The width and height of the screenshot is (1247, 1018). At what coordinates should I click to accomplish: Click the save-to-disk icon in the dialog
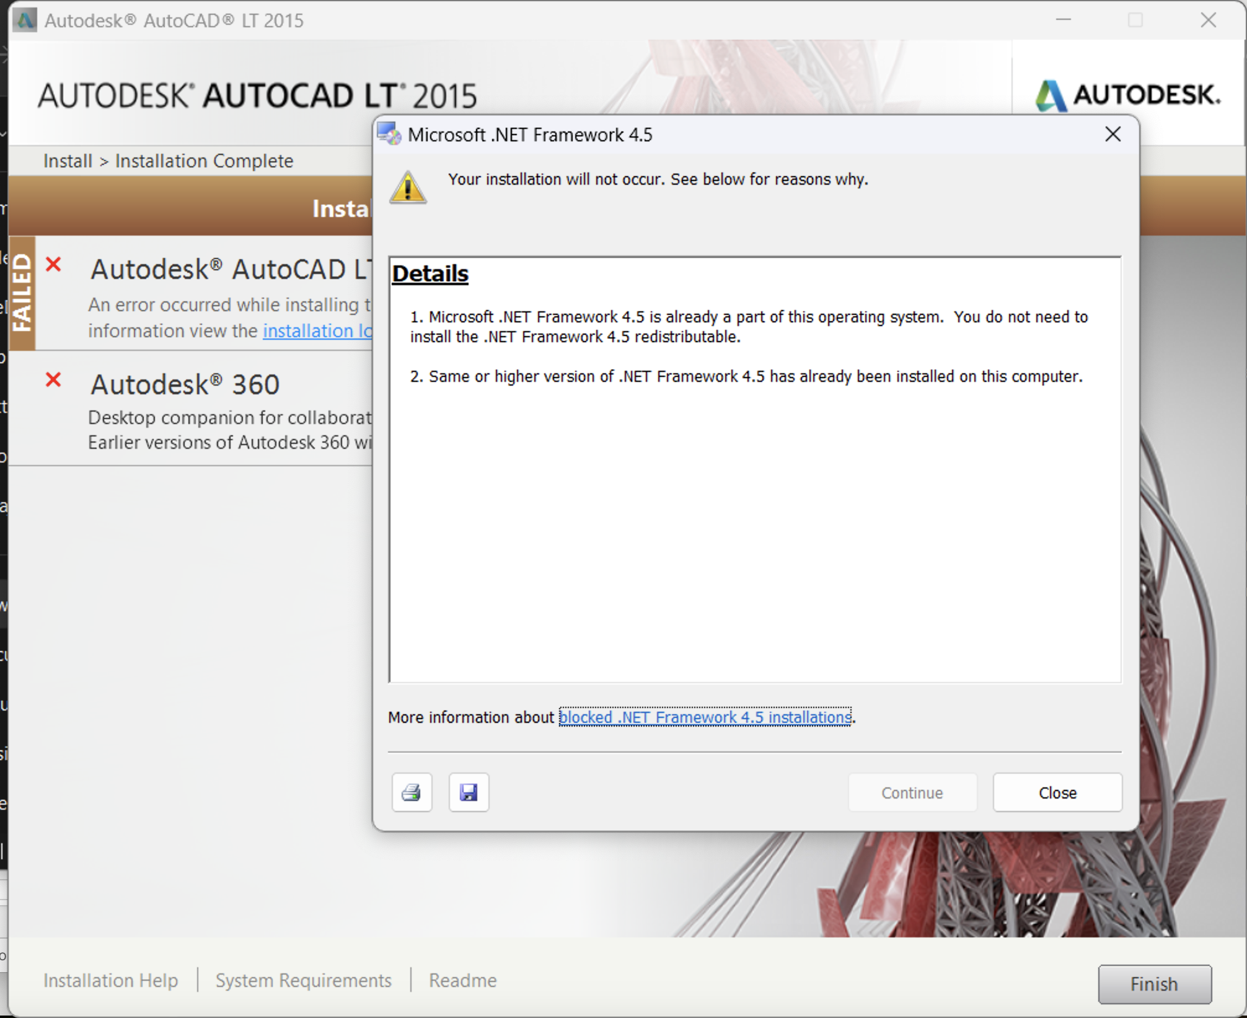(469, 793)
